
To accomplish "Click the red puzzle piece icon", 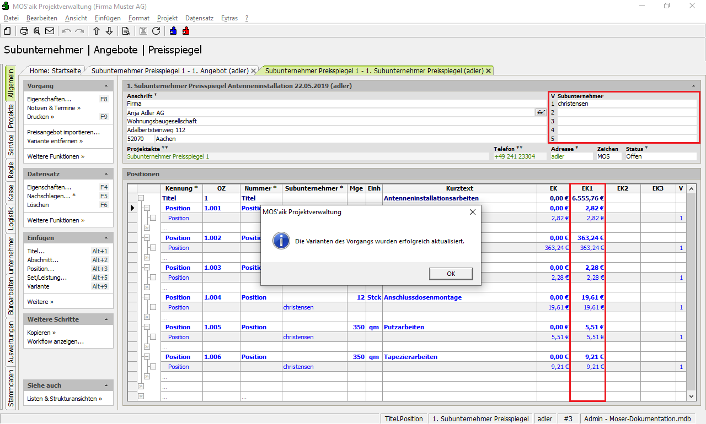I will pos(186,31).
